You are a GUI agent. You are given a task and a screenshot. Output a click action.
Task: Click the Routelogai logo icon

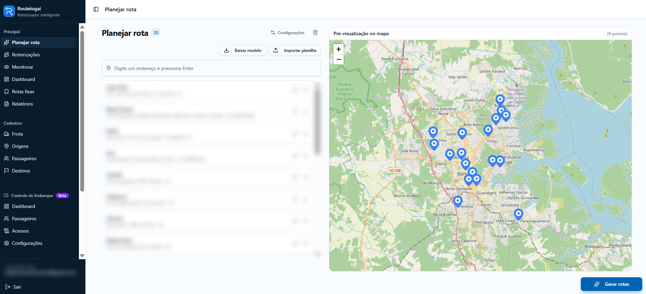pos(9,11)
